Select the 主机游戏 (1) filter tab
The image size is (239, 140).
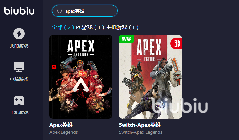122,27
